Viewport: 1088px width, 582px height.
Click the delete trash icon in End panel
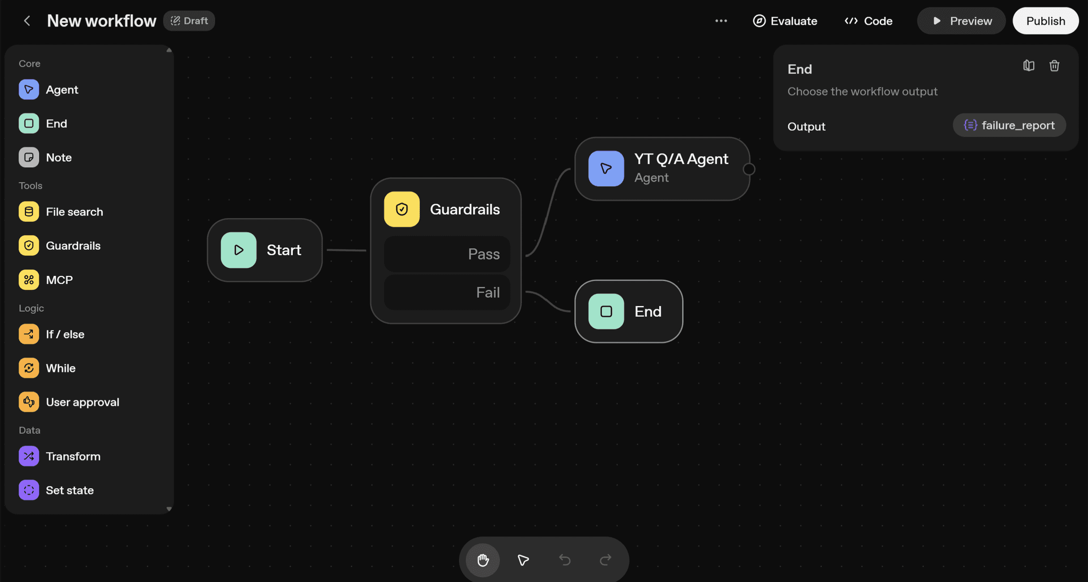coord(1054,66)
